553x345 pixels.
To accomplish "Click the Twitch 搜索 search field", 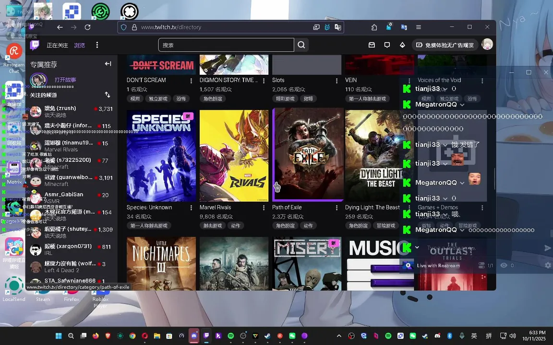I will tap(226, 45).
